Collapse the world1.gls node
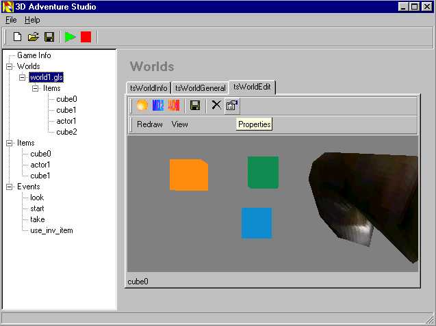 point(23,77)
